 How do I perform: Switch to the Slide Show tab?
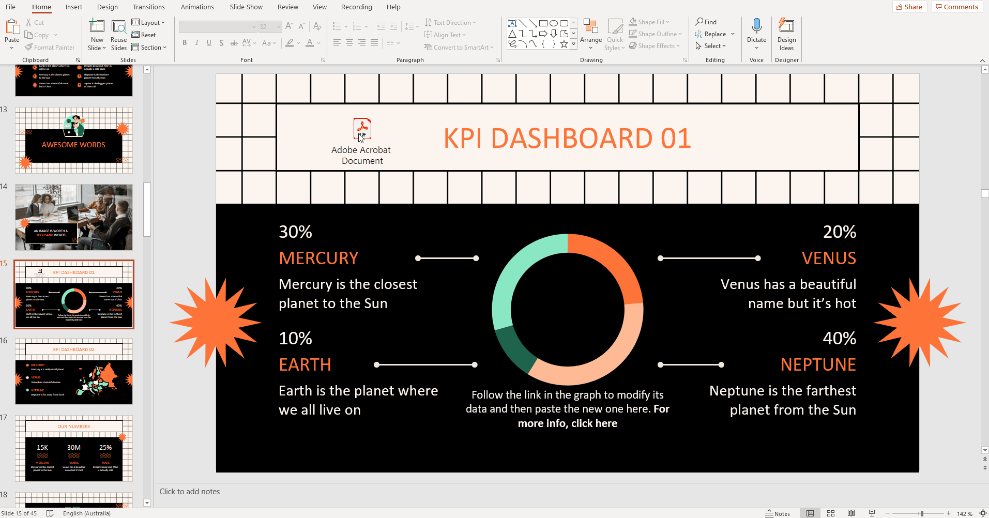pos(246,7)
